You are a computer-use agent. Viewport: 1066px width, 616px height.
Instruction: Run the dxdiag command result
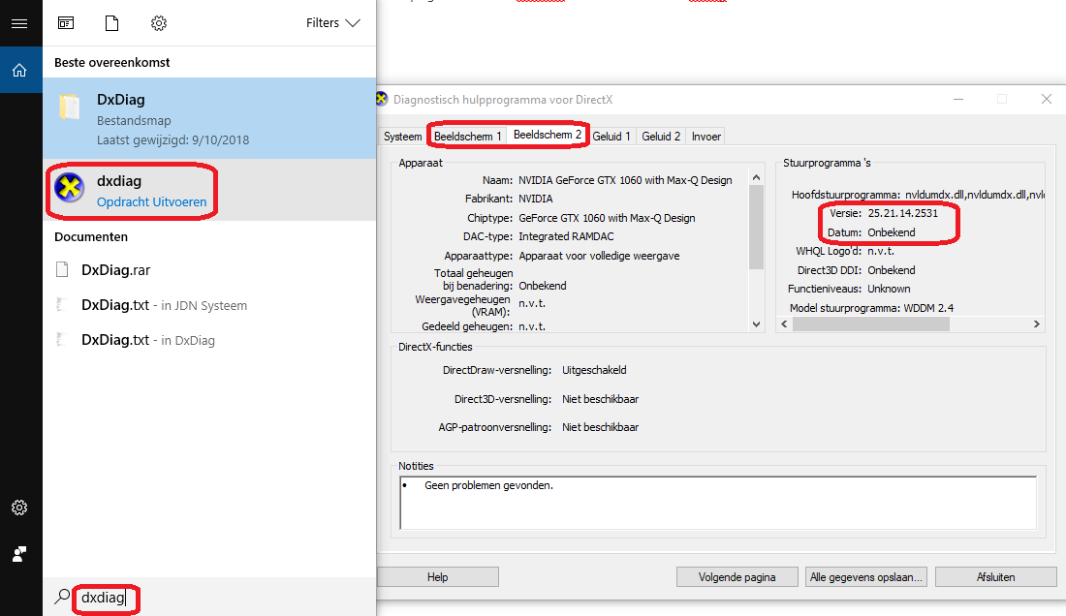click(209, 191)
